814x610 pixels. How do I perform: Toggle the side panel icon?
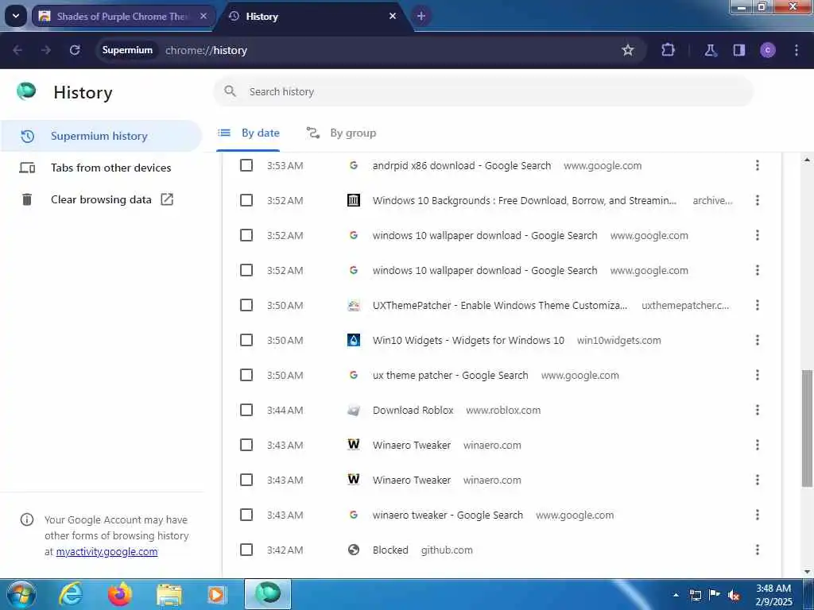pos(739,50)
